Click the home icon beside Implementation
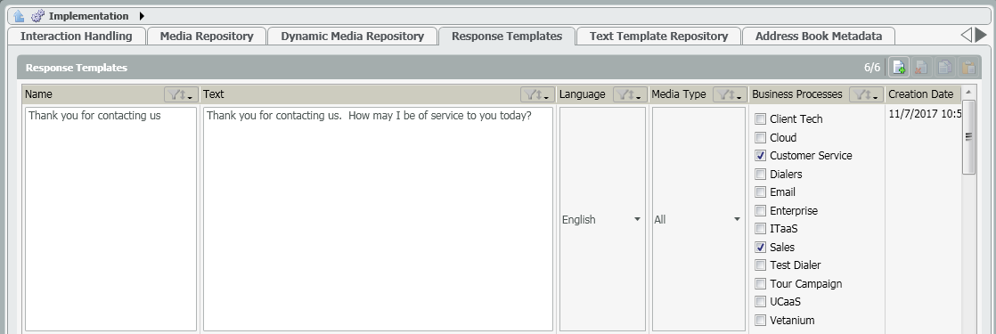This screenshot has width=996, height=334. (x=19, y=16)
